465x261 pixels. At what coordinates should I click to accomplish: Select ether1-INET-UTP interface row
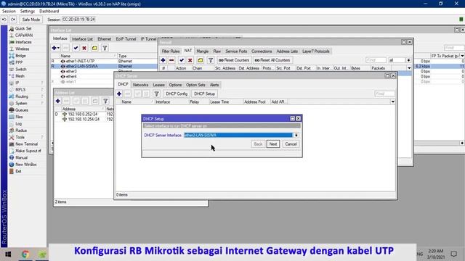(105, 61)
